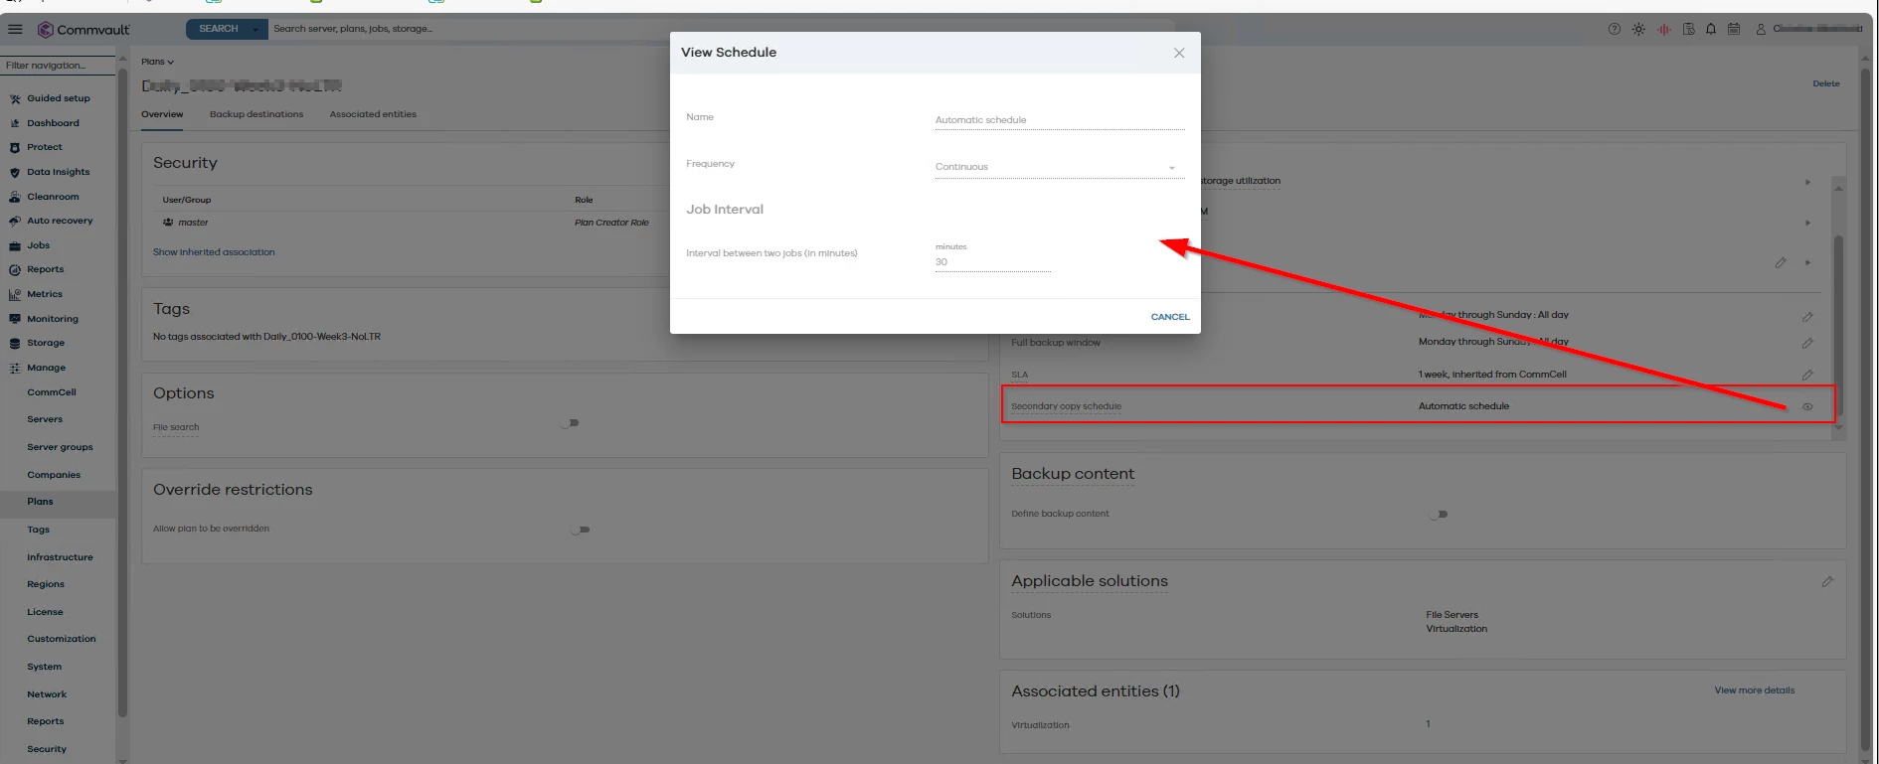Select Network in the sidebar

click(47, 694)
